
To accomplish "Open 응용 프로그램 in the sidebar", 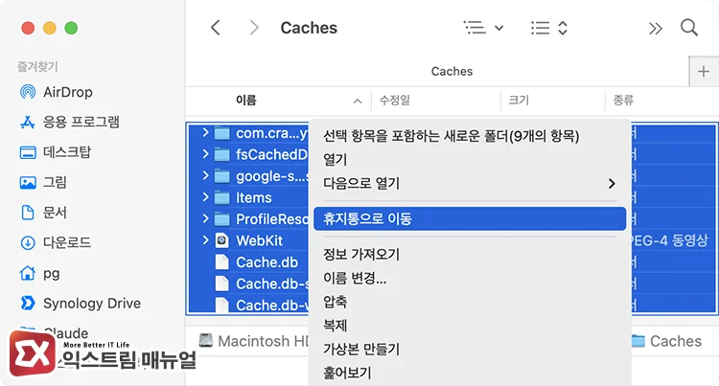I will [69, 122].
